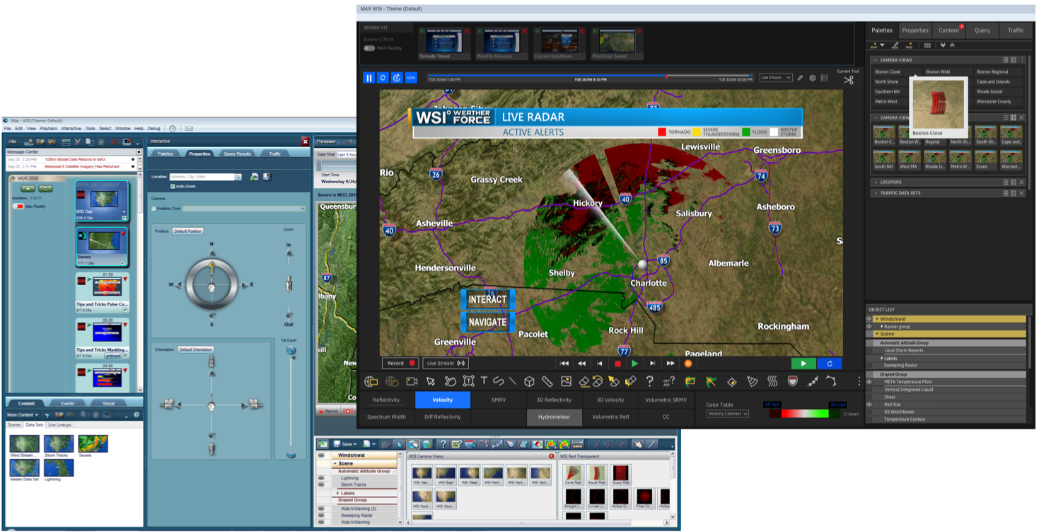Select the Hydrometeor radar product button
Viewport: 1039px width, 532px height.
pyautogui.click(x=554, y=417)
